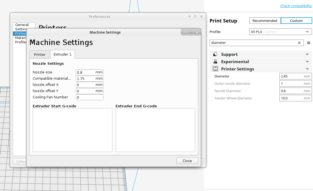
Task: Edit the Nozzle offset X field
Action: 89,85
